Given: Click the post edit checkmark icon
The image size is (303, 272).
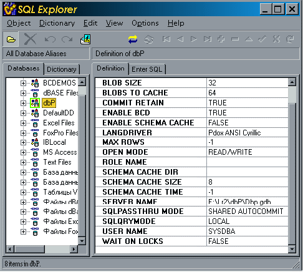Looking at the screenshot, I should click(x=262, y=39).
